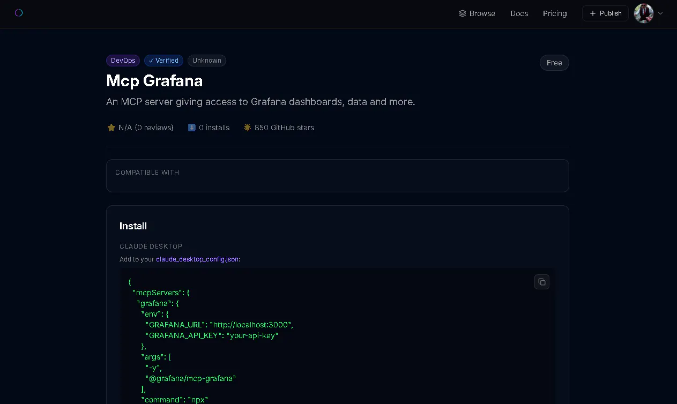Click the GitHub stars icon
This screenshot has height=404, width=677.
[247, 128]
